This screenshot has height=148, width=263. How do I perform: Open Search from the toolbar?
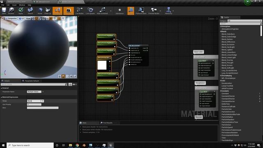(x=30, y=11)
